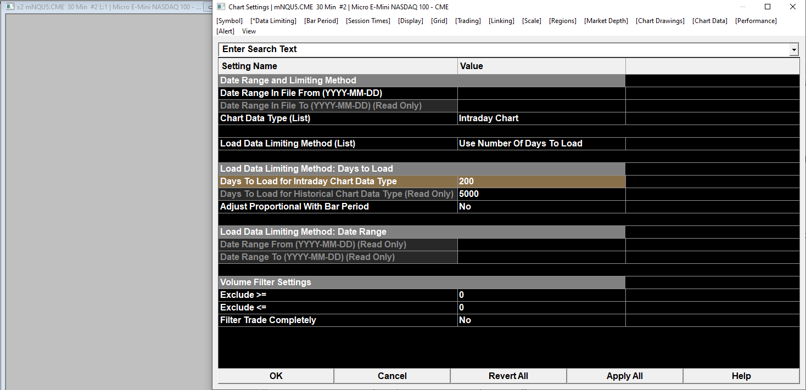Click 'Date Range From (YYYY-MM-DD) (Read Only)' row

tap(338, 245)
